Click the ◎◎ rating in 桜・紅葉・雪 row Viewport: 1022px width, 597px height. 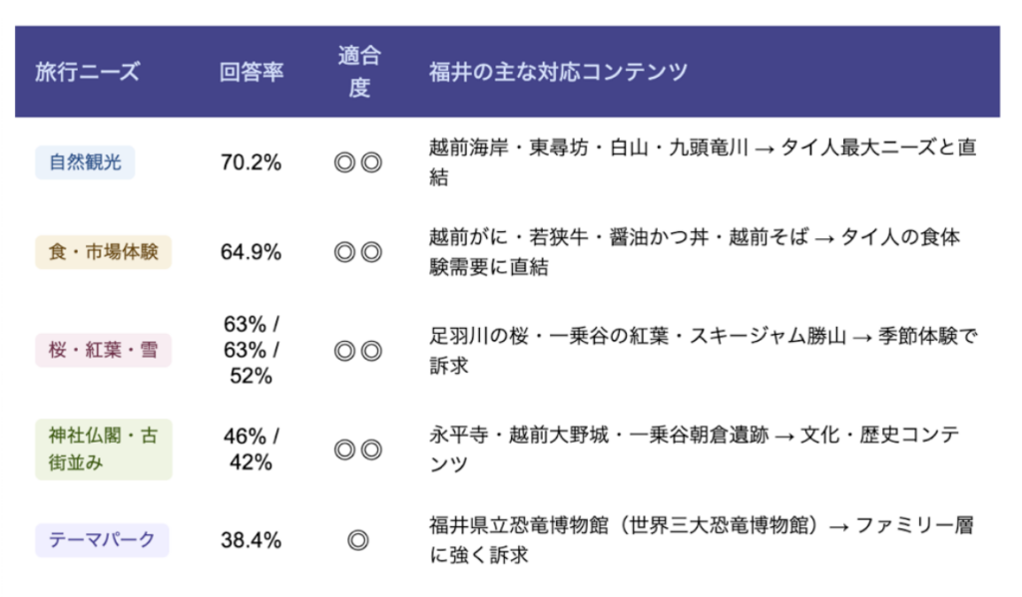[358, 351]
